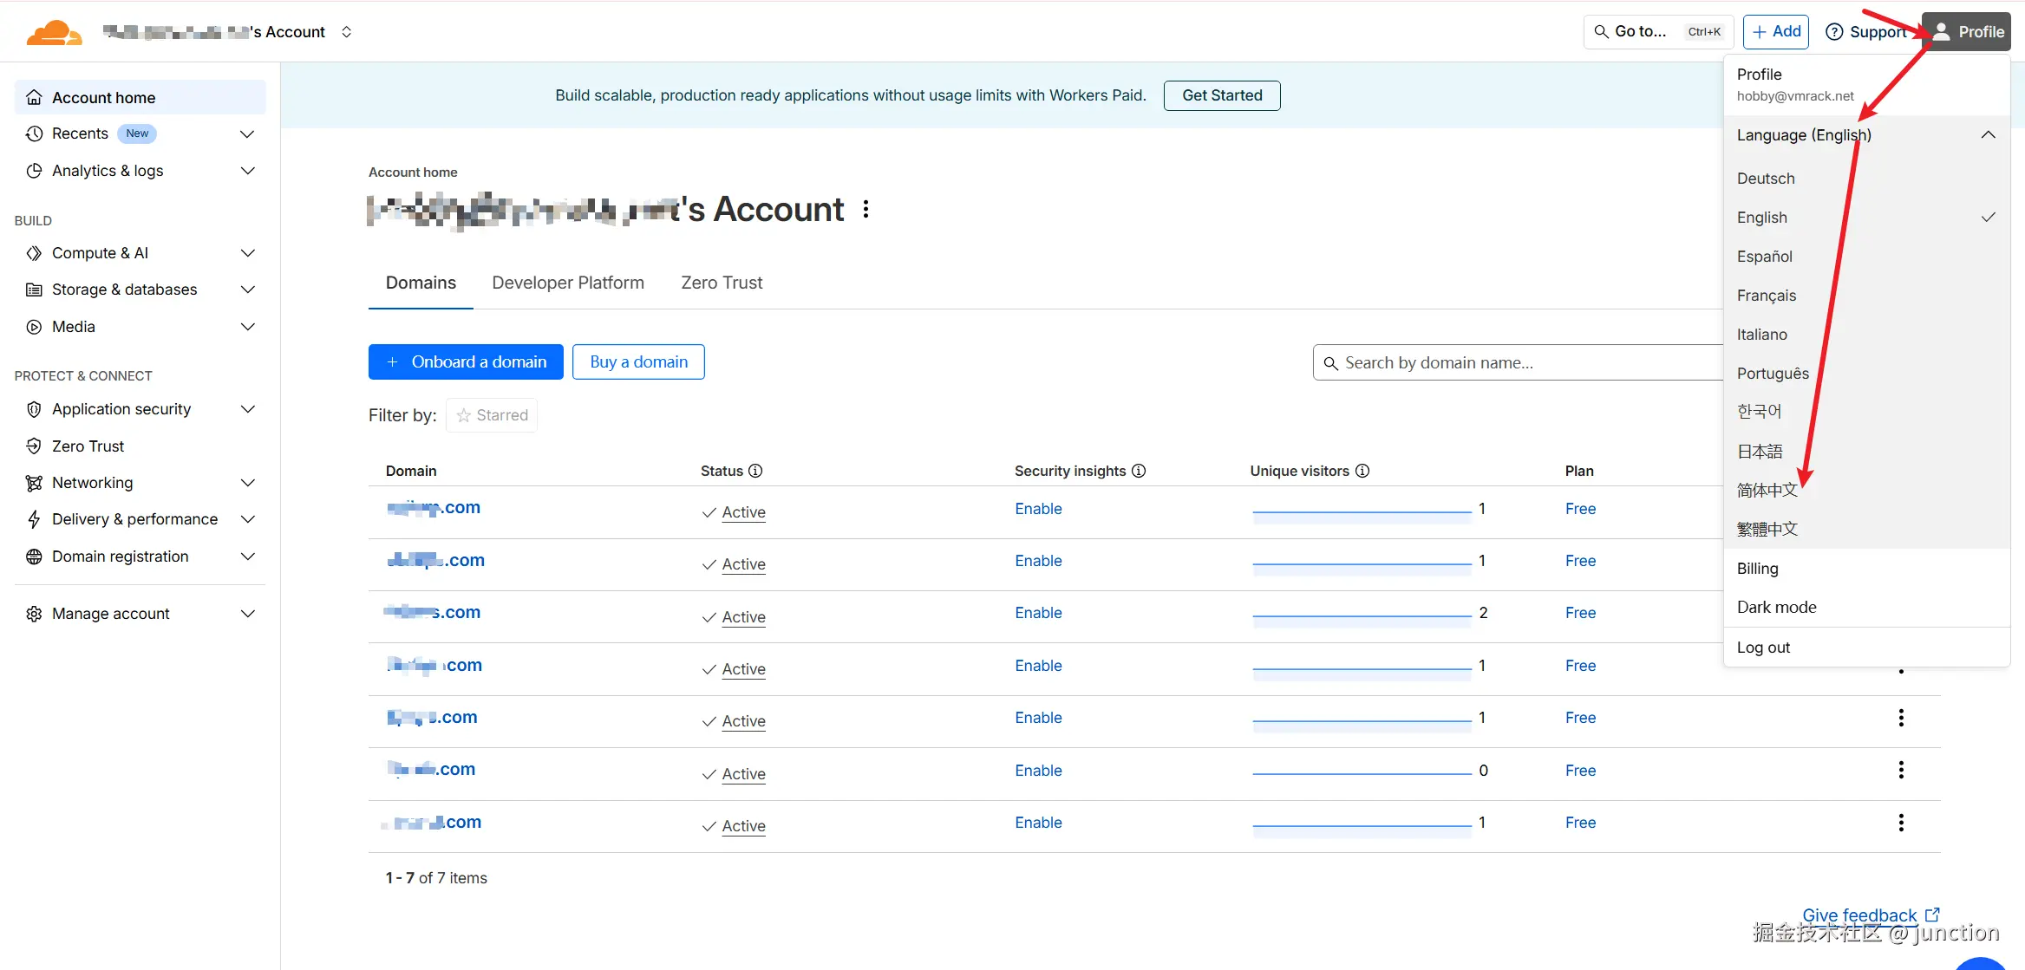Click the Status info icon

click(755, 471)
